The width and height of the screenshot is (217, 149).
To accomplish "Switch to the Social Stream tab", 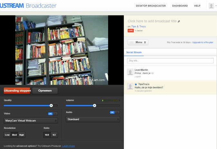I will coord(134,52).
